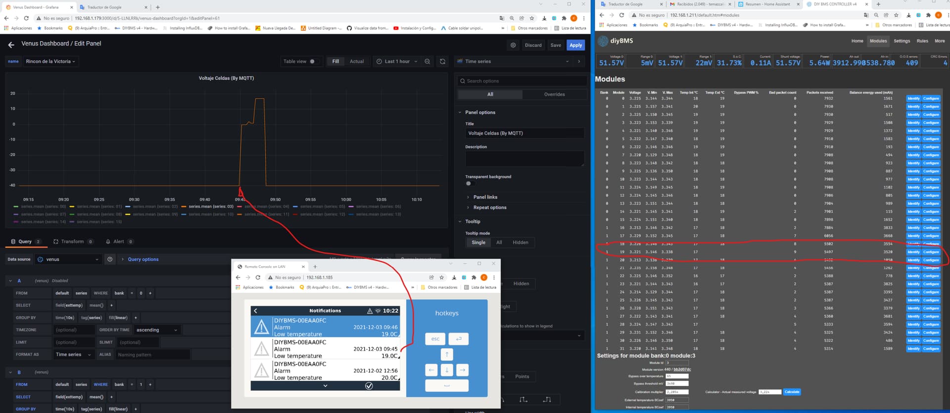Viewport: 950px width, 413px height.
Task: Open the Last 1 hour time picker
Action: point(397,61)
